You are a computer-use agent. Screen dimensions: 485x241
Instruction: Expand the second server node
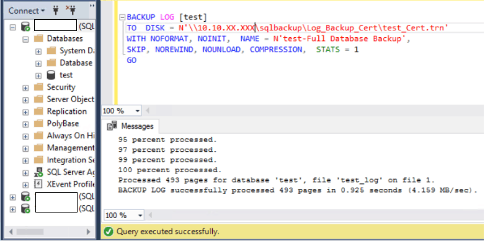pyautogui.click(x=12, y=197)
